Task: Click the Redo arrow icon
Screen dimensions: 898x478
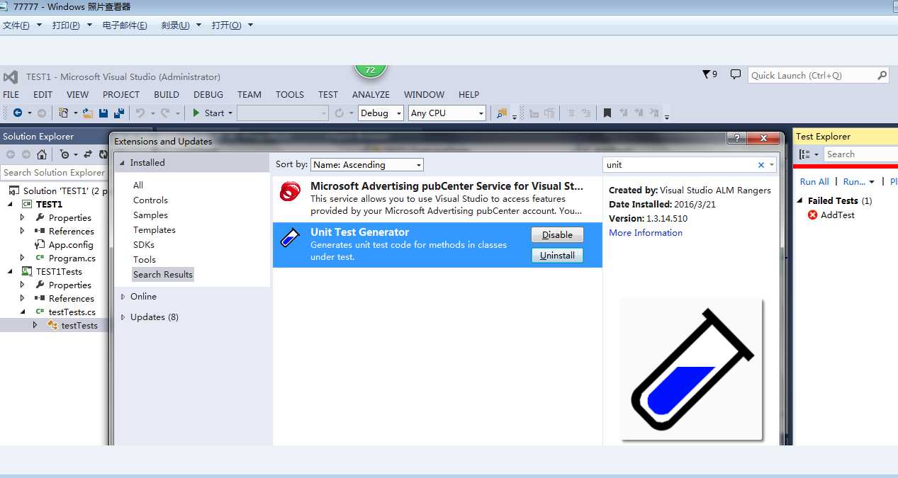Action: 165,113
